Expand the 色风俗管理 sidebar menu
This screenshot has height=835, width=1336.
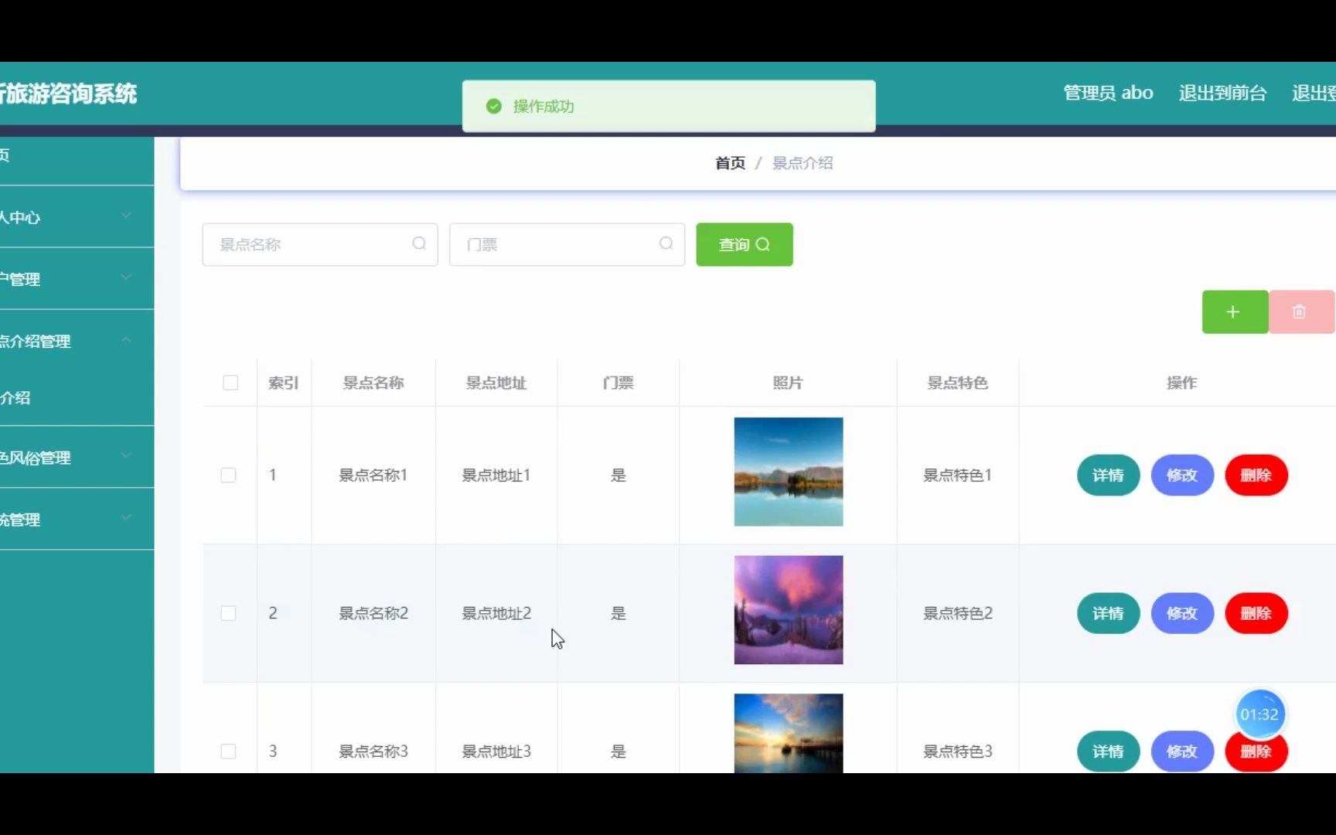click(77, 457)
